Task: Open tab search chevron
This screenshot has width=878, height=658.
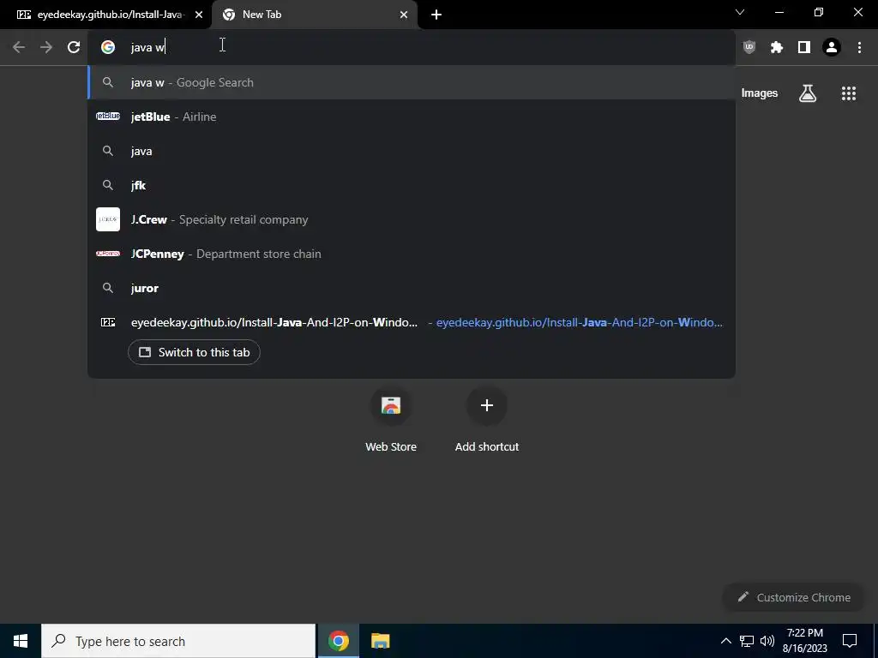Action: (x=740, y=12)
